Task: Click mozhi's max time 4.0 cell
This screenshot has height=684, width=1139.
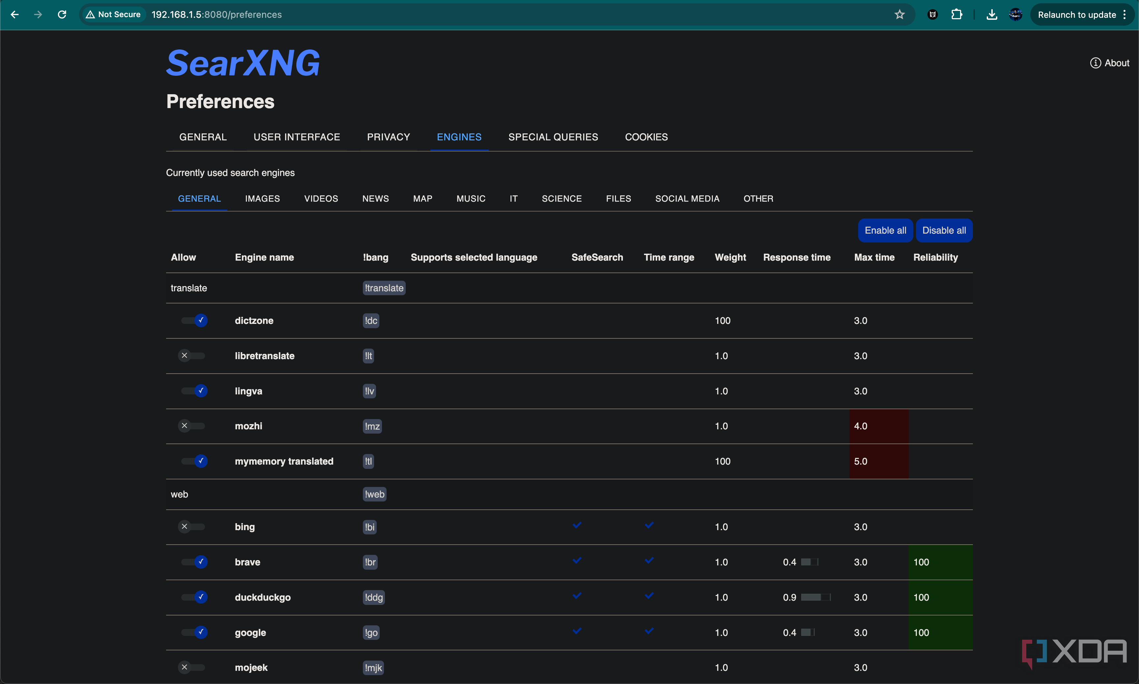Action: pyautogui.click(x=879, y=426)
